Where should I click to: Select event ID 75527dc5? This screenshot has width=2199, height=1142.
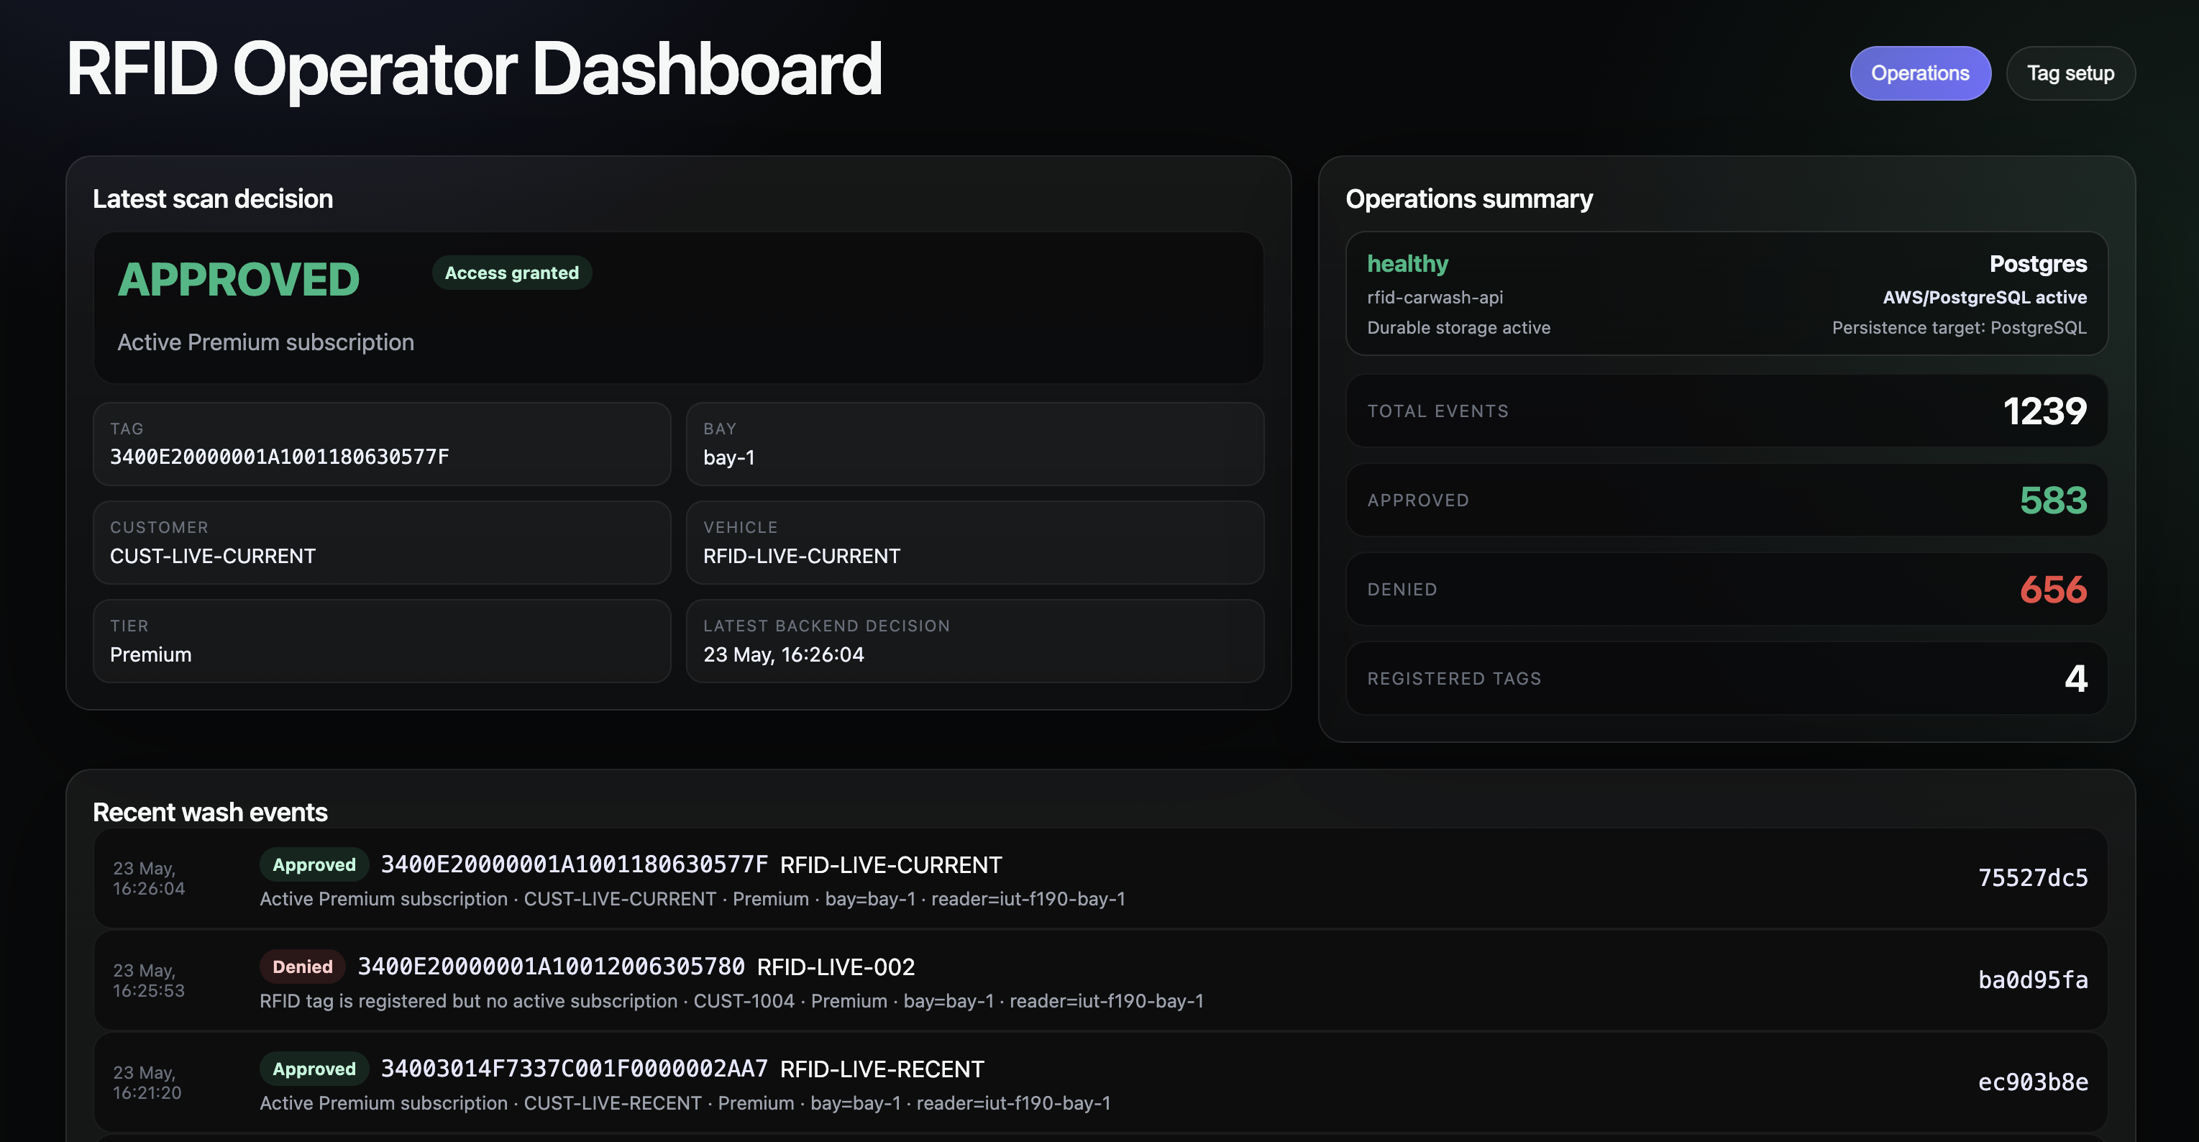[2033, 878]
